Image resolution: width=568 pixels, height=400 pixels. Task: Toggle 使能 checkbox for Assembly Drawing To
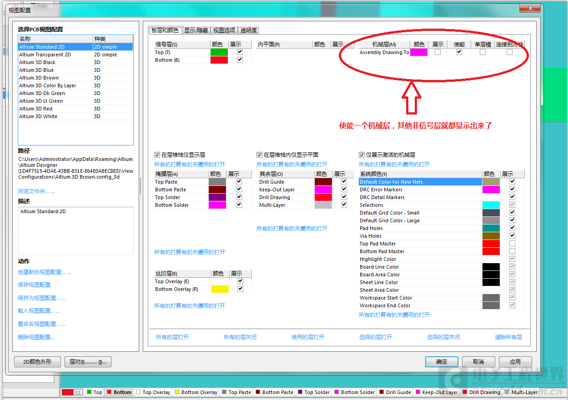click(459, 52)
